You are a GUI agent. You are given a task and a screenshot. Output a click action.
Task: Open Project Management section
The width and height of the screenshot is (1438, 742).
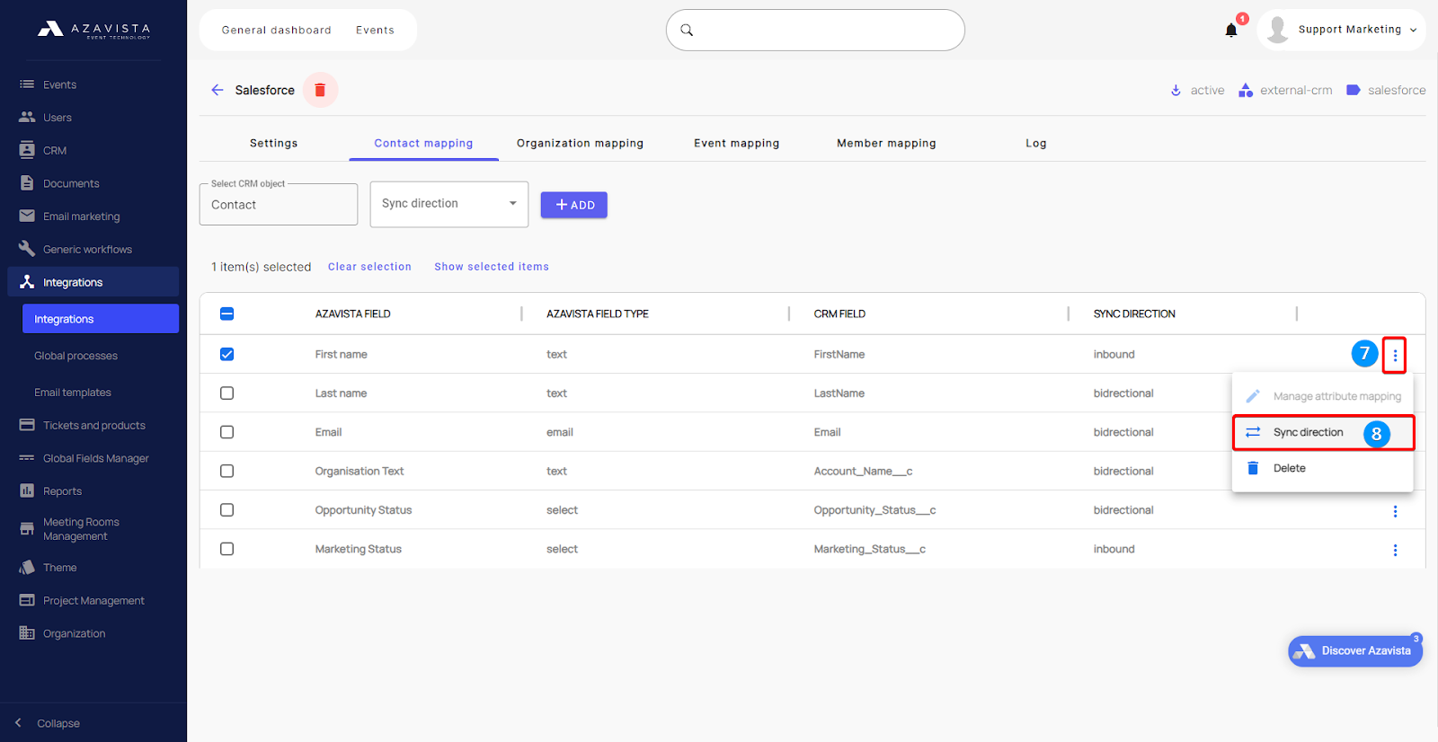click(x=93, y=600)
